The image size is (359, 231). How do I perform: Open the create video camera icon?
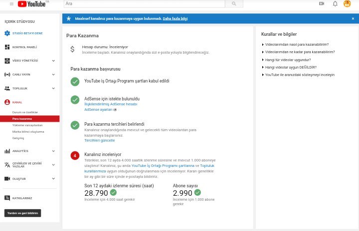(322, 3)
